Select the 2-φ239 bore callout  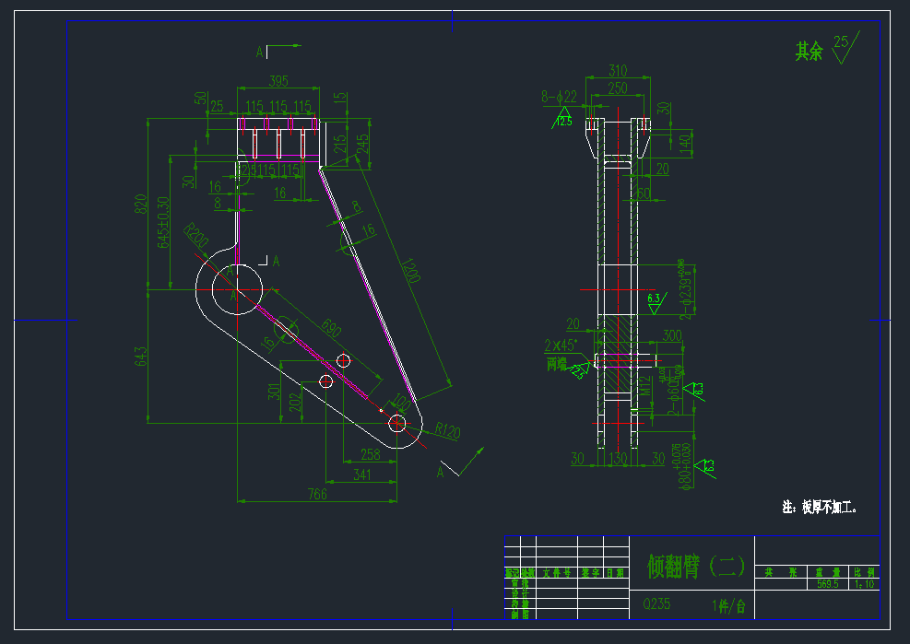pos(685,290)
